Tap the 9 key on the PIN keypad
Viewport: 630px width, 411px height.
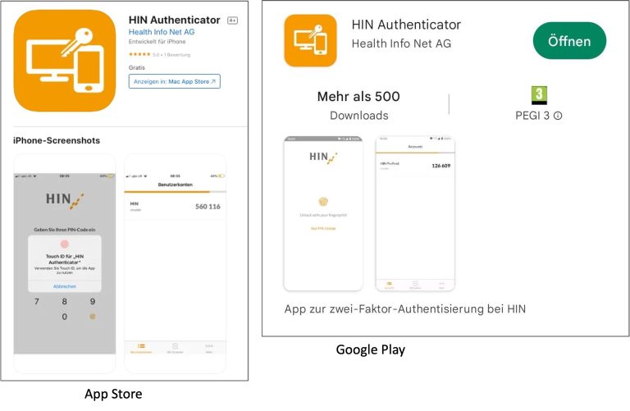point(93,301)
